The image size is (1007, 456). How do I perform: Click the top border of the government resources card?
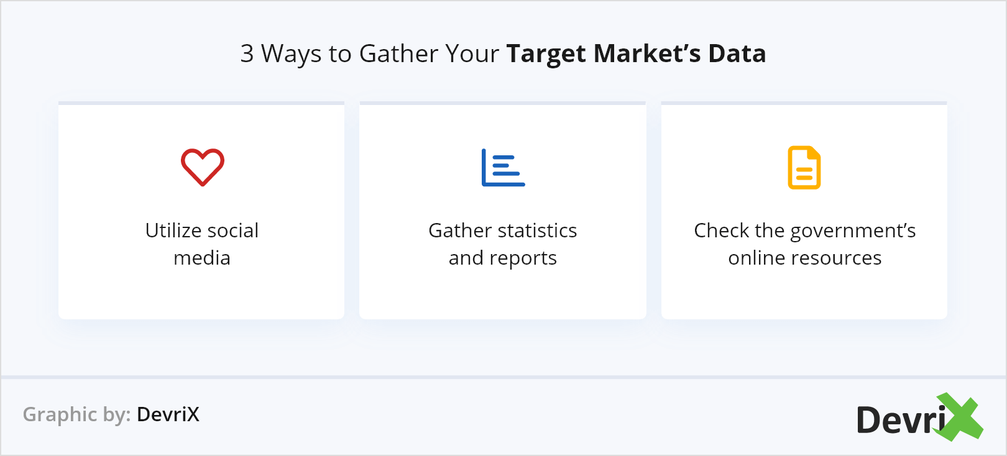coord(804,103)
